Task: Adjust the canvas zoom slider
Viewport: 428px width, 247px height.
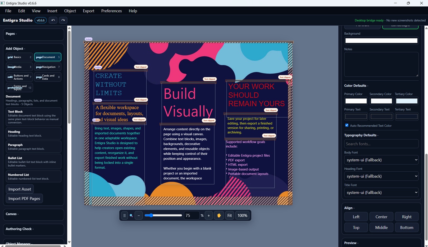Action: point(163,215)
